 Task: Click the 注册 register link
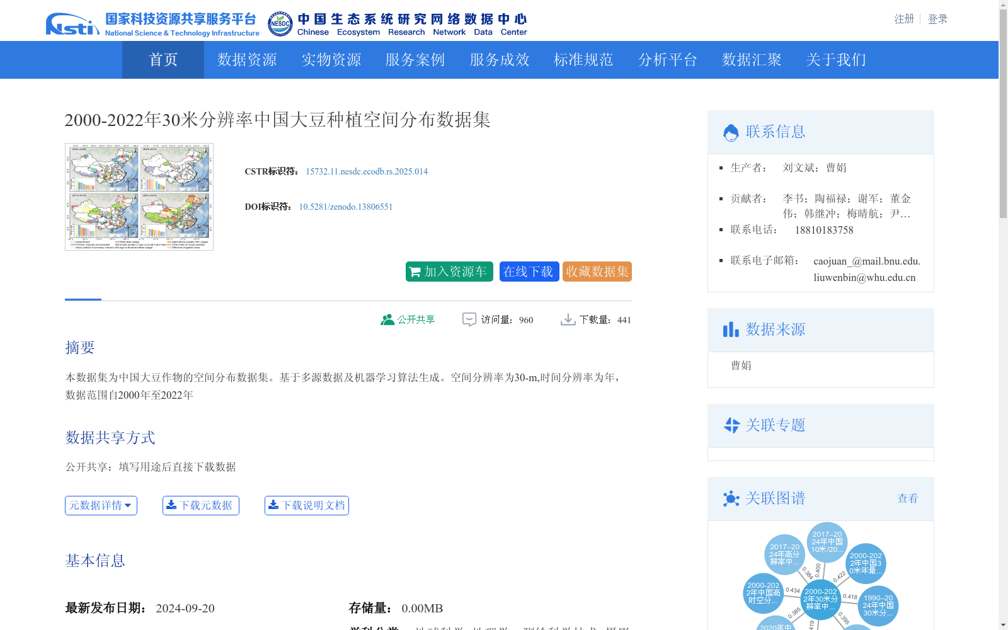point(904,19)
